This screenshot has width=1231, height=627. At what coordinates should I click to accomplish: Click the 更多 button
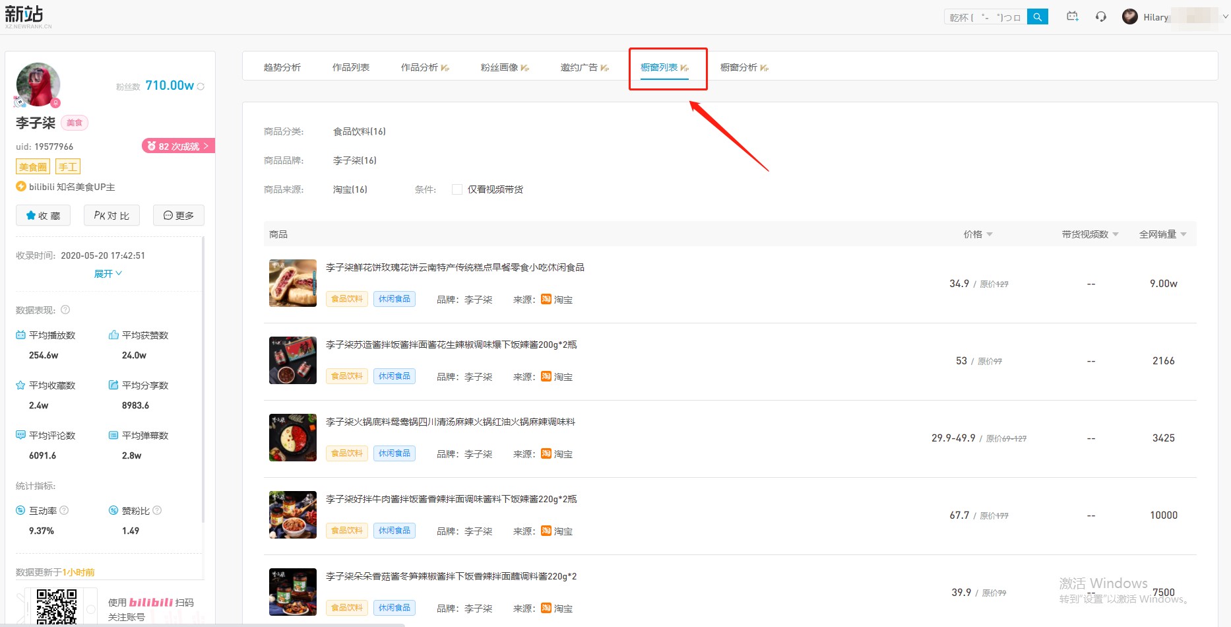(x=179, y=216)
